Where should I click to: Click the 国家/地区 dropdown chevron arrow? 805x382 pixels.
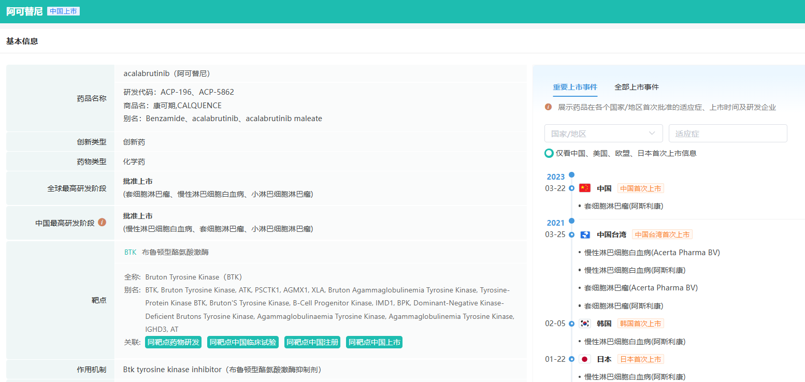(x=652, y=134)
